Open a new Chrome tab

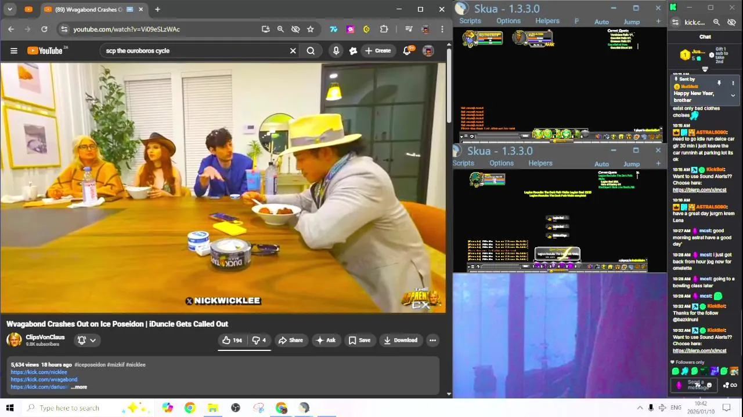tap(157, 9)
